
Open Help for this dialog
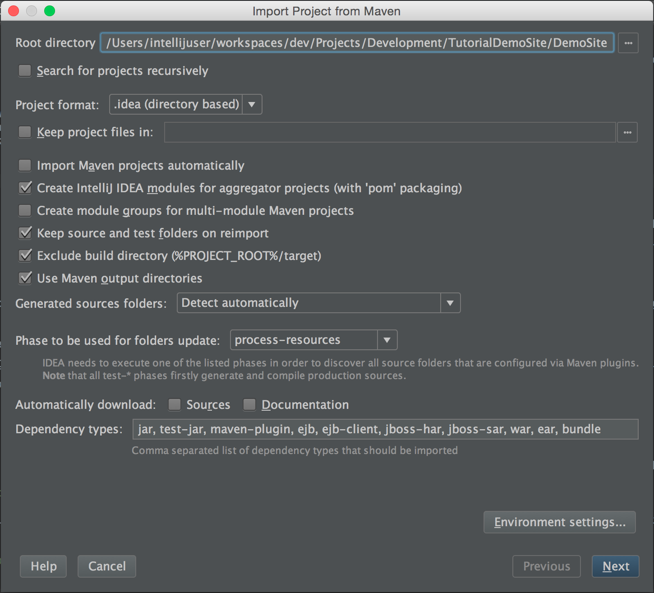pyautogui.click(x=43, y=566)
